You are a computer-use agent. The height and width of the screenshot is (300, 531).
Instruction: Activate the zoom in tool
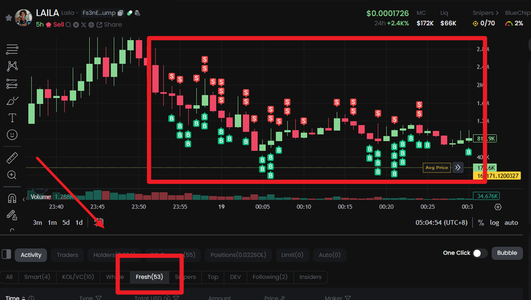point(12,176)
